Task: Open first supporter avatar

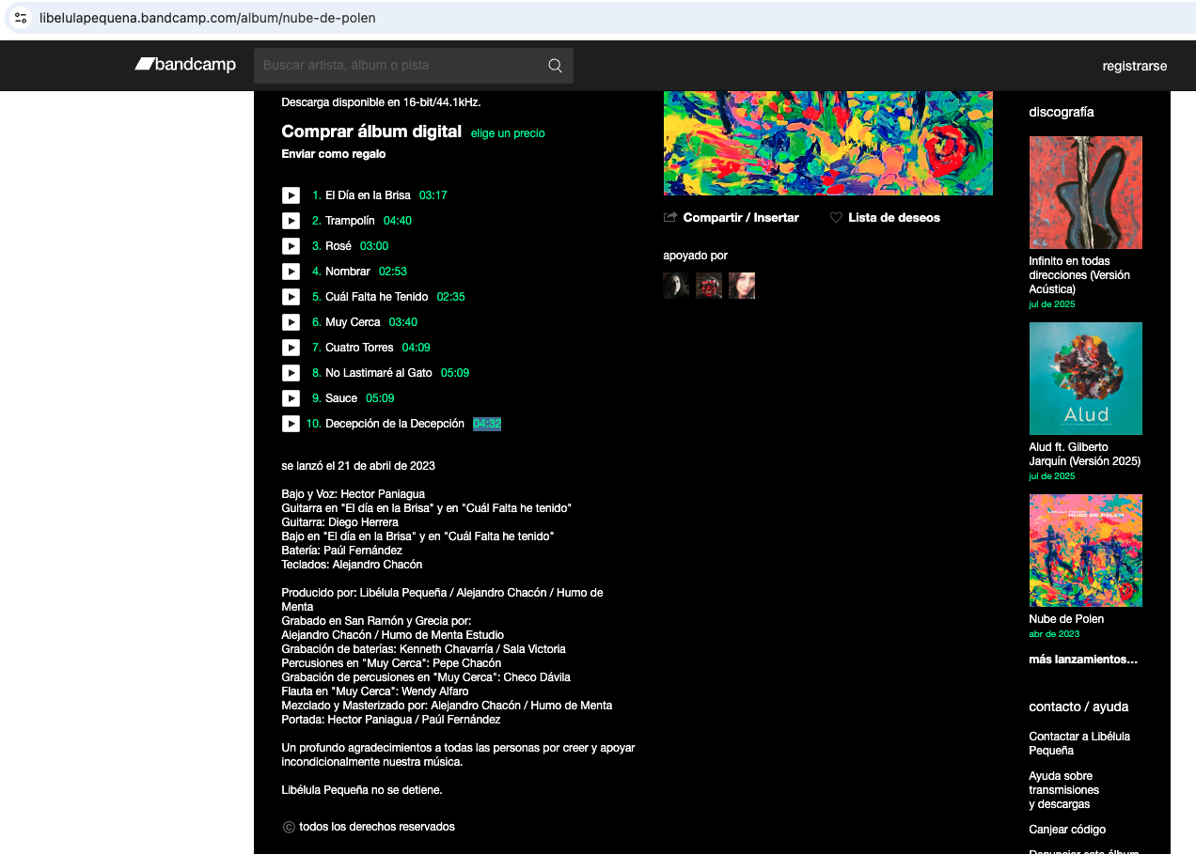Action: 676,286
